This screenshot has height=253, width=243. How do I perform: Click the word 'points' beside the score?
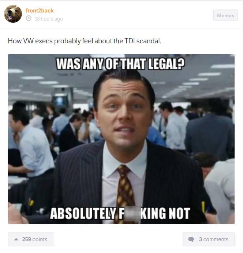[x=40, y=239]
